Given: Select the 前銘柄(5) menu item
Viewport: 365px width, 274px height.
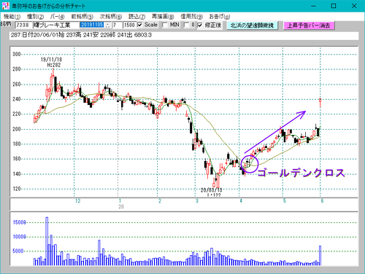Looking at the screenshot, I should coord(82,17).
